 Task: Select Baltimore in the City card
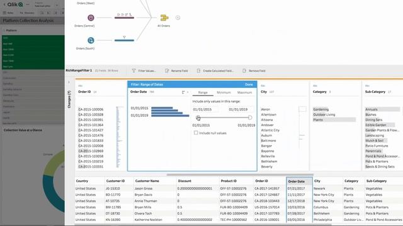pos(268,141)
